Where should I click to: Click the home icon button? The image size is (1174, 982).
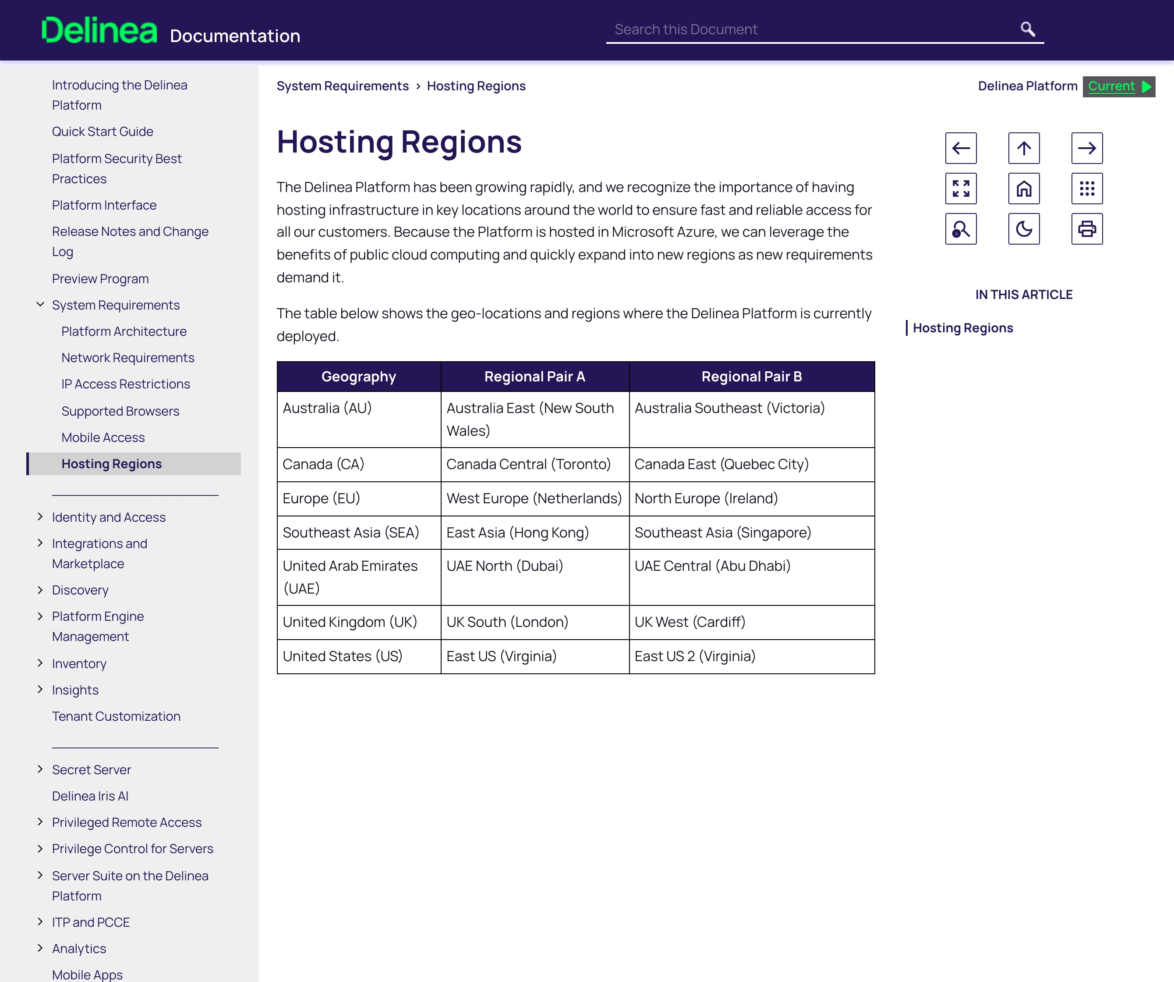(1024, 189)
